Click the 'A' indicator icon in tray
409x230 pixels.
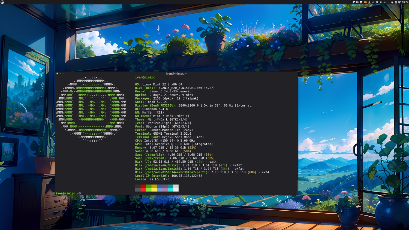pos(385,2)
